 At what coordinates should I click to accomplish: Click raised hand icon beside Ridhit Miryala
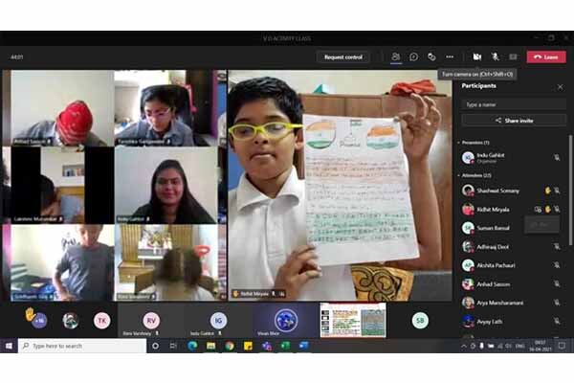547,210
